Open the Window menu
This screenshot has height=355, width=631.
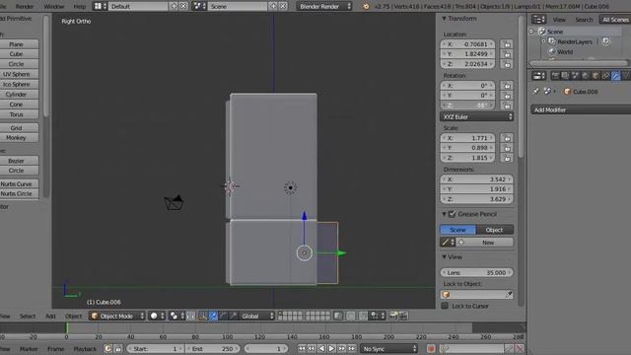click(x=53, y=6)
